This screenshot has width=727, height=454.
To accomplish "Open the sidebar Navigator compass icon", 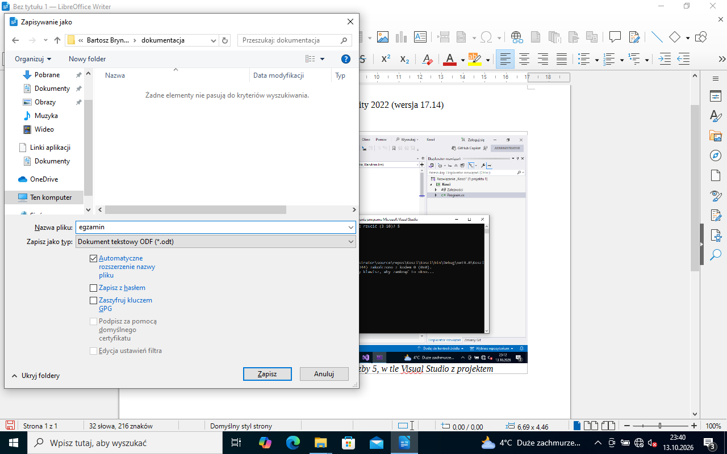I will pos(716,155).
